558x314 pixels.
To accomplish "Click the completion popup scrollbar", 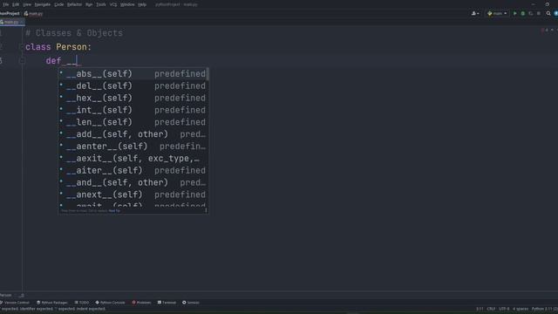I will tap(208, 74).
